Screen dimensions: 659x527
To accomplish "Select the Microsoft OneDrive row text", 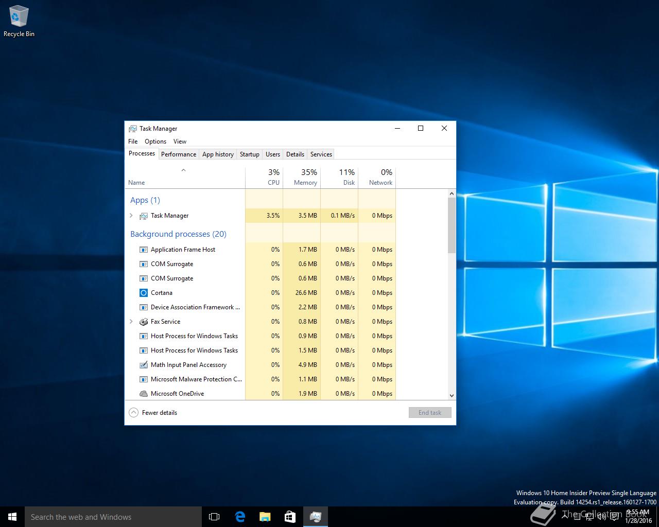I will point(177,394).
